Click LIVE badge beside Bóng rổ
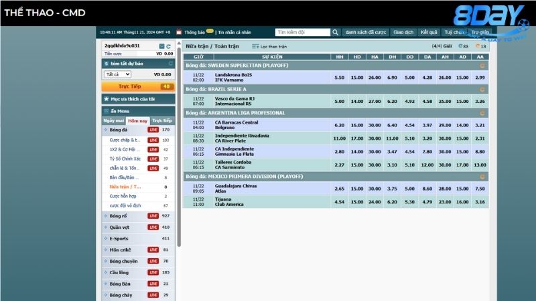The width and height of the screenshot is (536, 301). (x=153, y=216)
